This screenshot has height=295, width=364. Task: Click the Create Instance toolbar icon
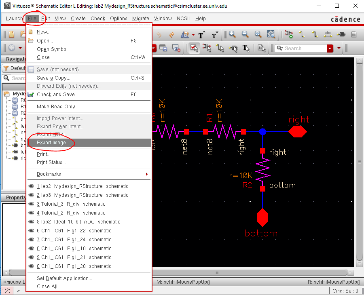click(288, 34)
